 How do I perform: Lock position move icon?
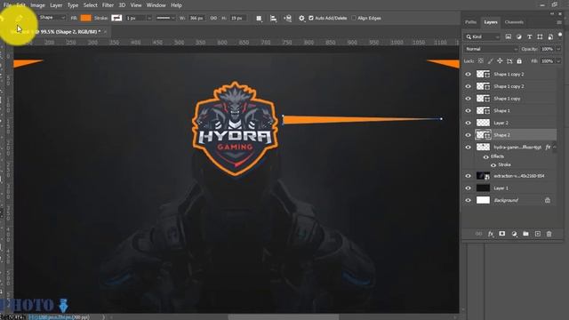pos(500,61)
